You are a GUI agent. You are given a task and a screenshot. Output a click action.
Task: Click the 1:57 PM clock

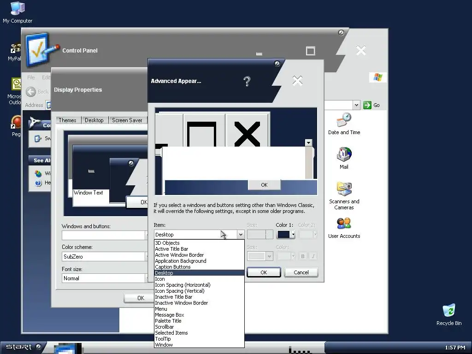455,348
